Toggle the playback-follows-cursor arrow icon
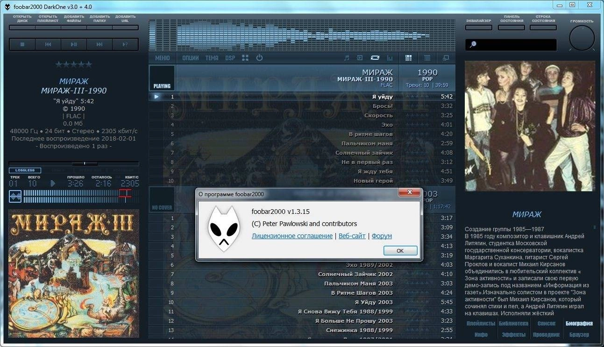The image size is (604, 347). 360,58
